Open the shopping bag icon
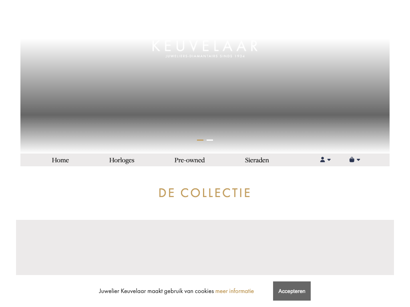Image resolution: width=410 pixels, height=307 pixels. pos(352,159)
